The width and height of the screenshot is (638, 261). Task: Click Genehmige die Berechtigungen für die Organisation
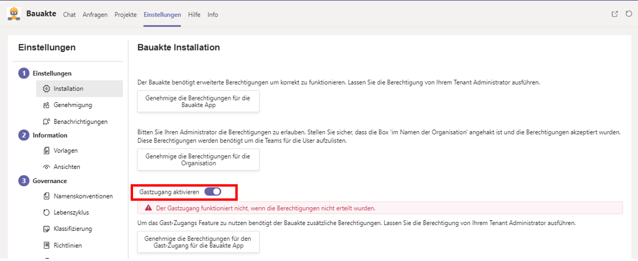point(198,159)
